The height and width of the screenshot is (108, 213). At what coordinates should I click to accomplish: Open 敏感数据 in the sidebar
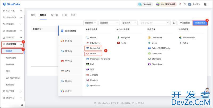(10, 65)
